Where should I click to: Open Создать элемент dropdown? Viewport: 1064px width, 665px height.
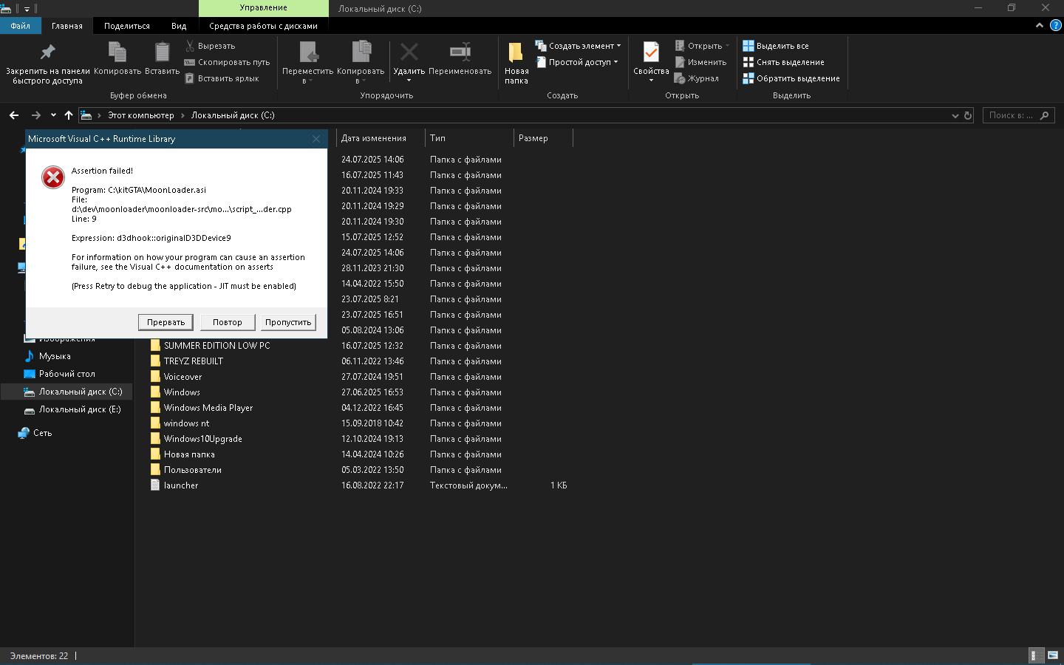578,46
